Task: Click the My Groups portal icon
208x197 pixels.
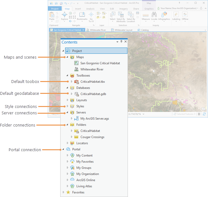Action: point(72,168)
